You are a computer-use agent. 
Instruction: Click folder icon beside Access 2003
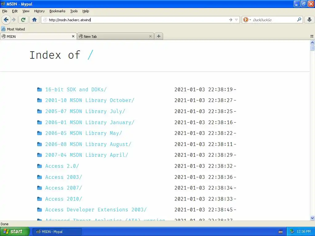[40, 177]
